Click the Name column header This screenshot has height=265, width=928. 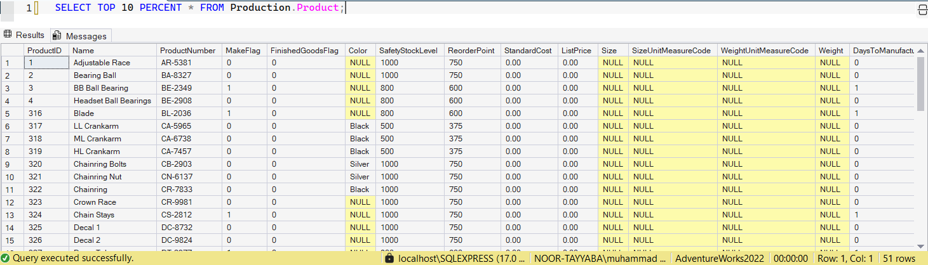pos(112,50)
